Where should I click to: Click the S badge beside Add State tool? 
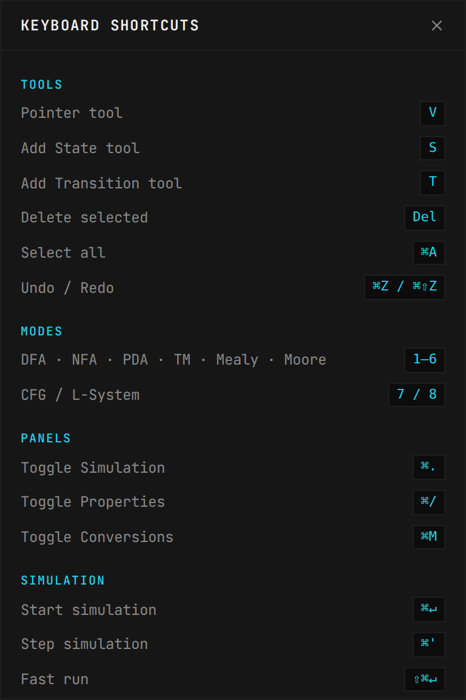coord(432,148)
